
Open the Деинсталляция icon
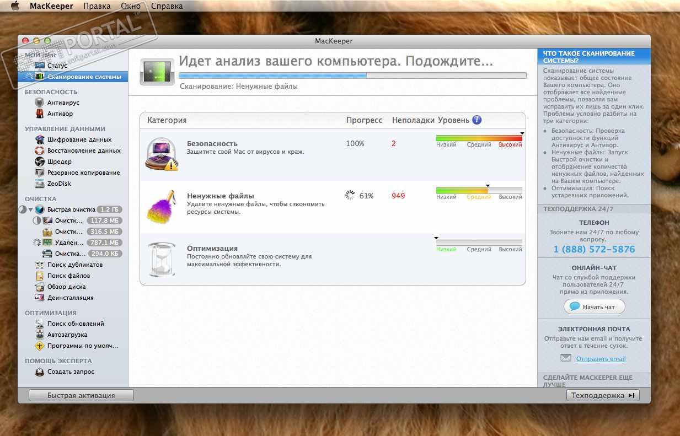tap(39, 298)
